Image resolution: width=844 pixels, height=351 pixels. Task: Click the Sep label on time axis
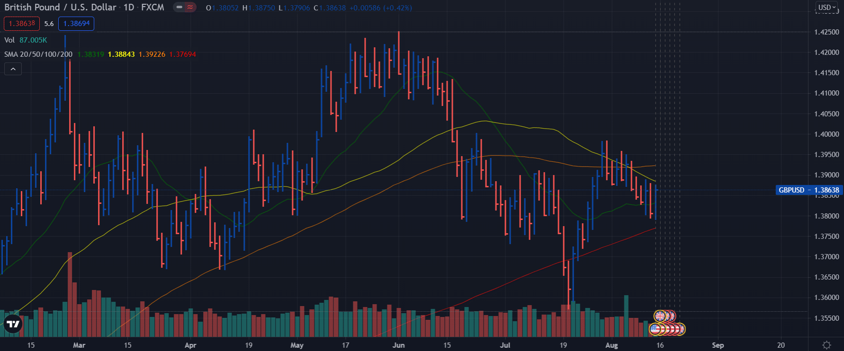(718, 345)
